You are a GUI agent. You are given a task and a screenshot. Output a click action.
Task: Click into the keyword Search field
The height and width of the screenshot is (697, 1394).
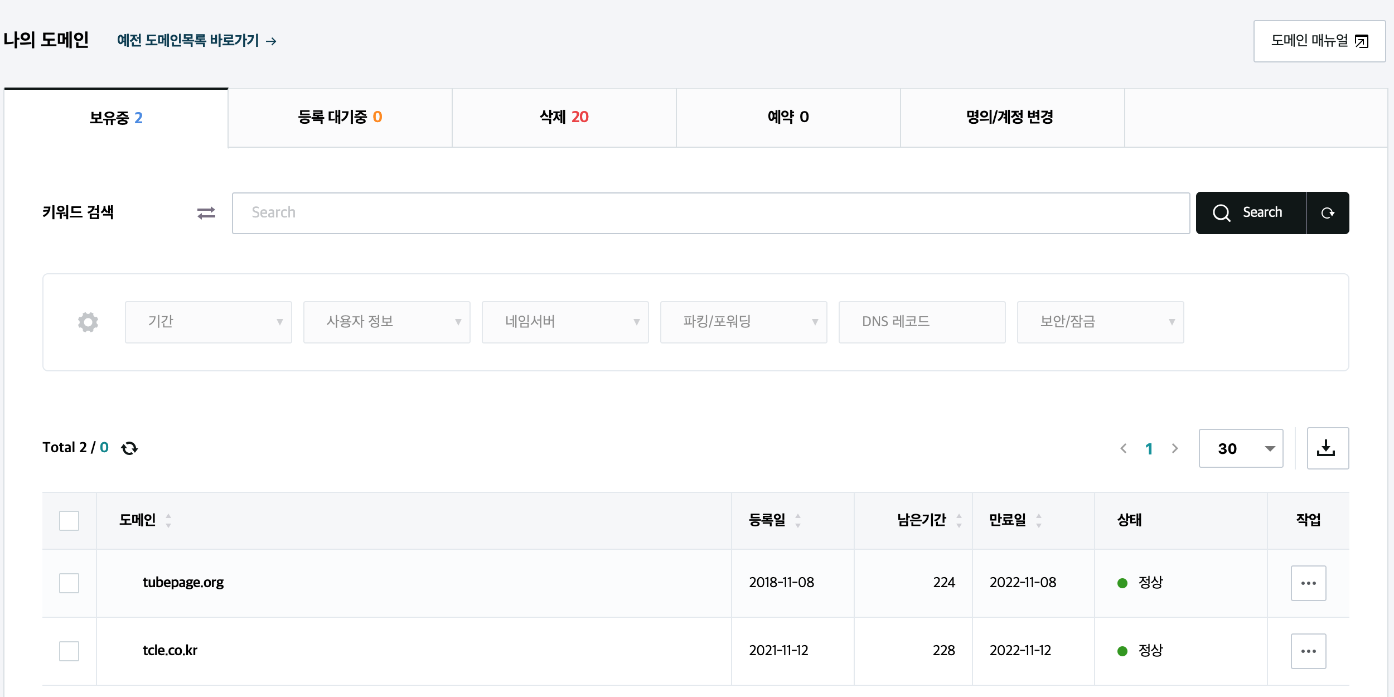[710, 213]
